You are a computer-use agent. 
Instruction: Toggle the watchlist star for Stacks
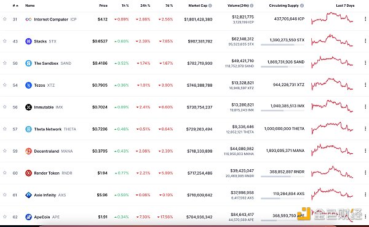[x=5, y=41]
